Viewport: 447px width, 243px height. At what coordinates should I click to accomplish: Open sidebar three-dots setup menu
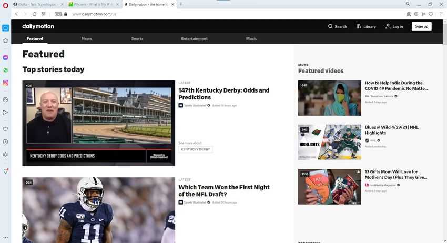click(x=5, y=237)
